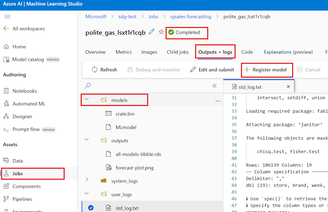Open the Child jobs tab
Viewport: 328px width, 212px height.
point(178,52)
